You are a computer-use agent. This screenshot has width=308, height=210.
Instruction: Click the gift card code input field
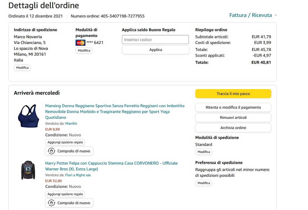point(155,40)
